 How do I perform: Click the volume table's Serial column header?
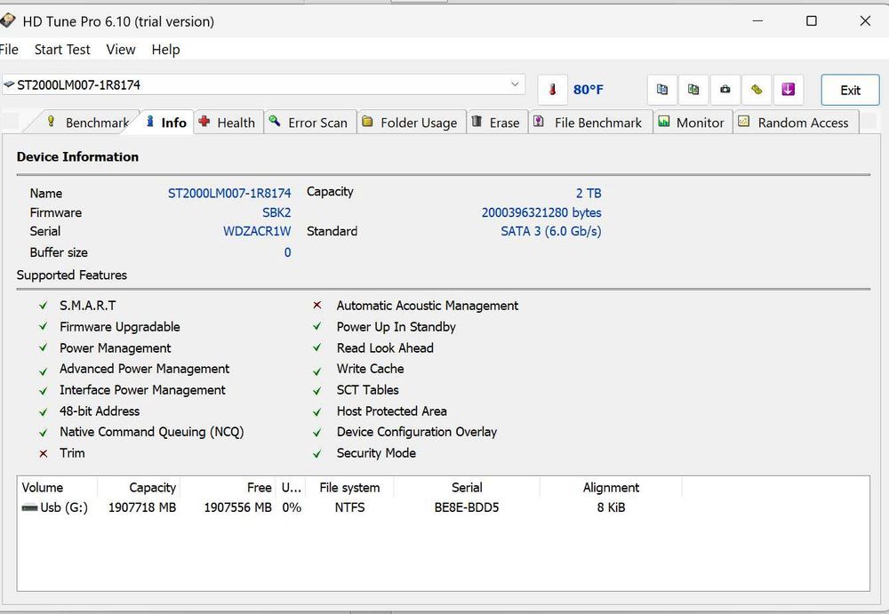coord(467,488)
